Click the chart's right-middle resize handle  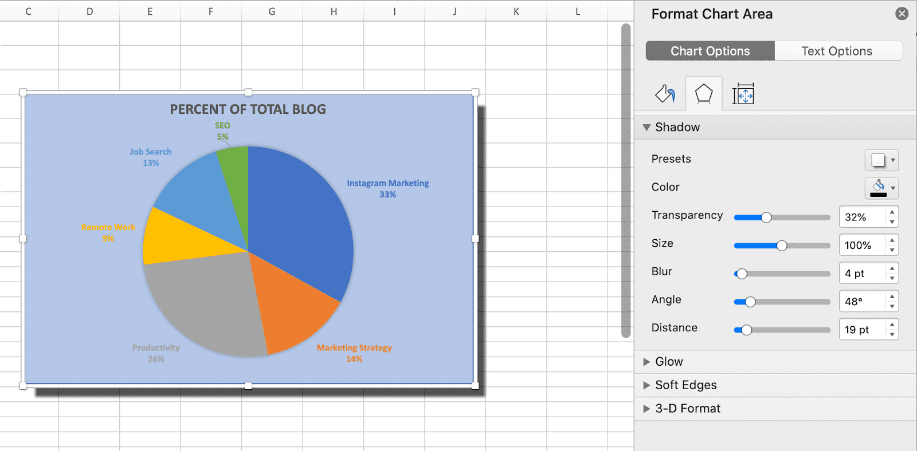(475, 239)
